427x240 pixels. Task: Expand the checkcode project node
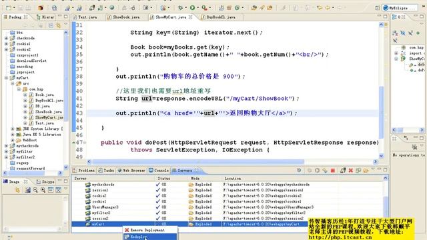(6, 38)
